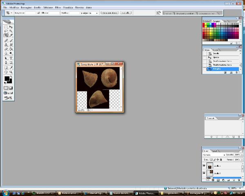Click the Cancella button in options bar
The image size is (245, 196).
click(x=126, y=13)
